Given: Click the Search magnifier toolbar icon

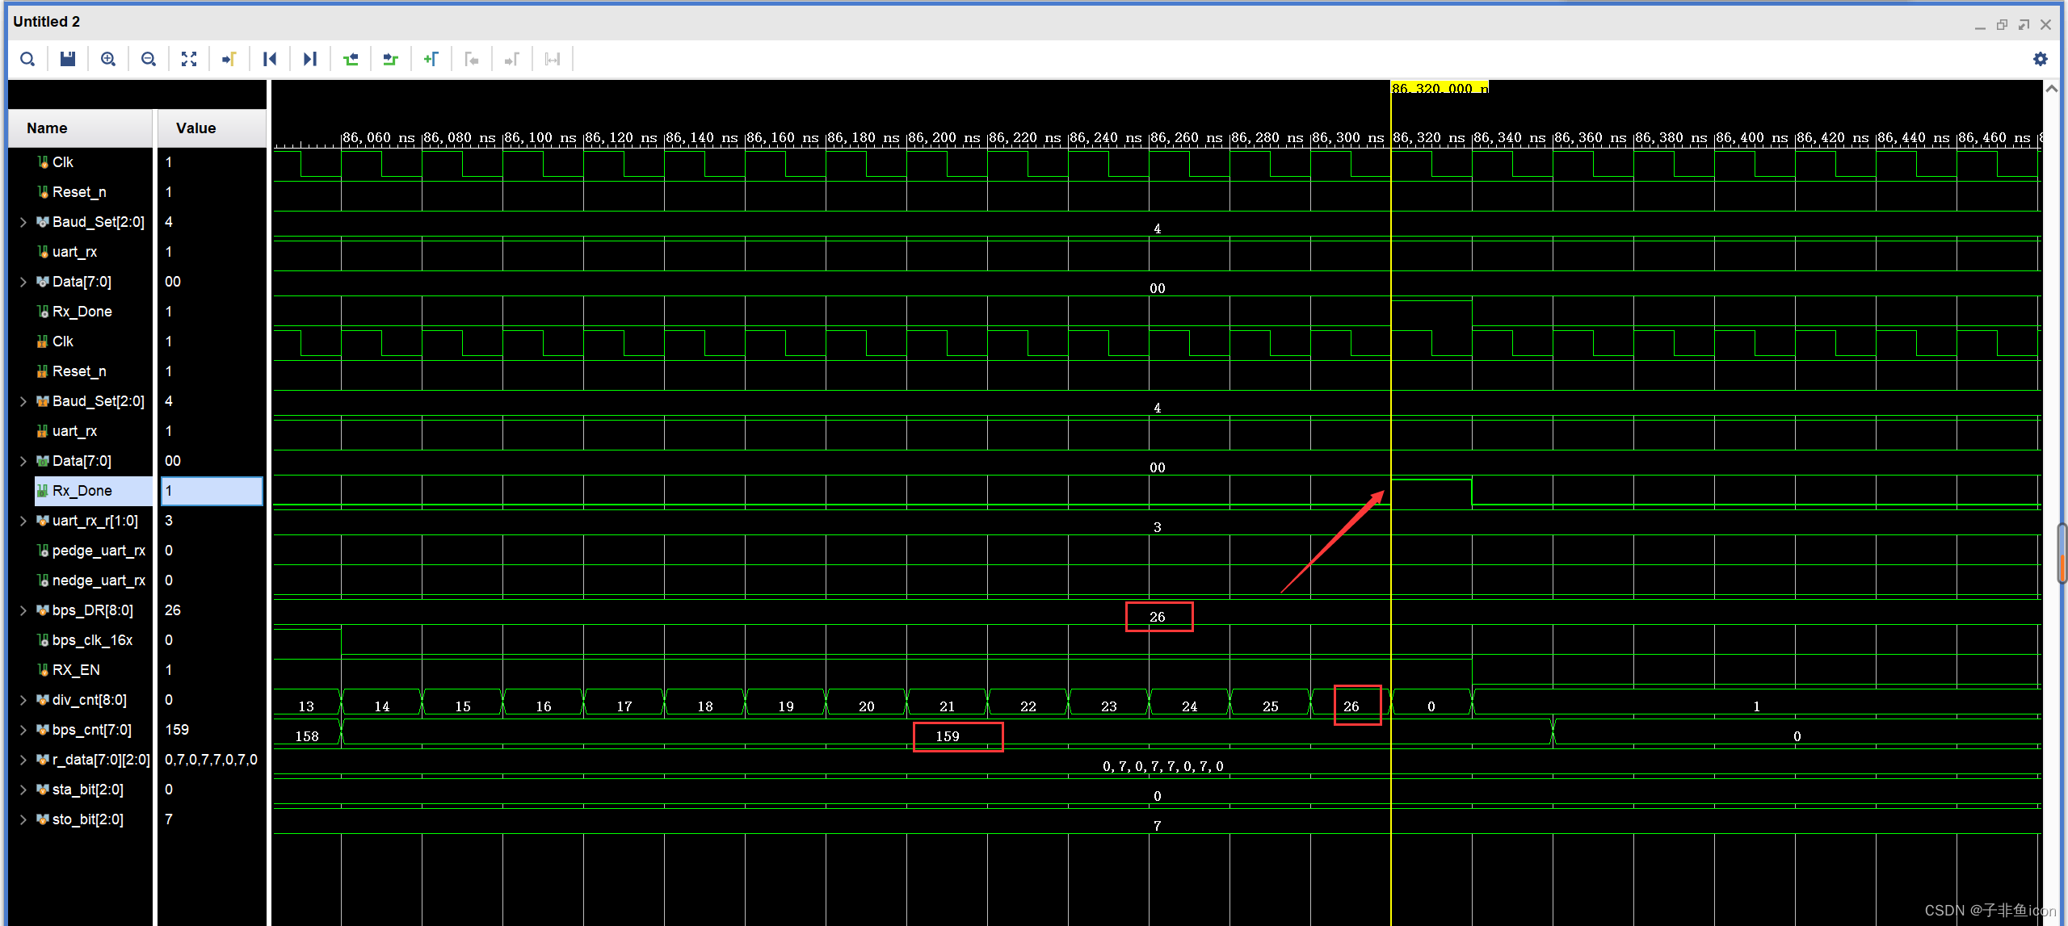Looking at the screenshot, I should pyautogui.click(x=27, y=59).
